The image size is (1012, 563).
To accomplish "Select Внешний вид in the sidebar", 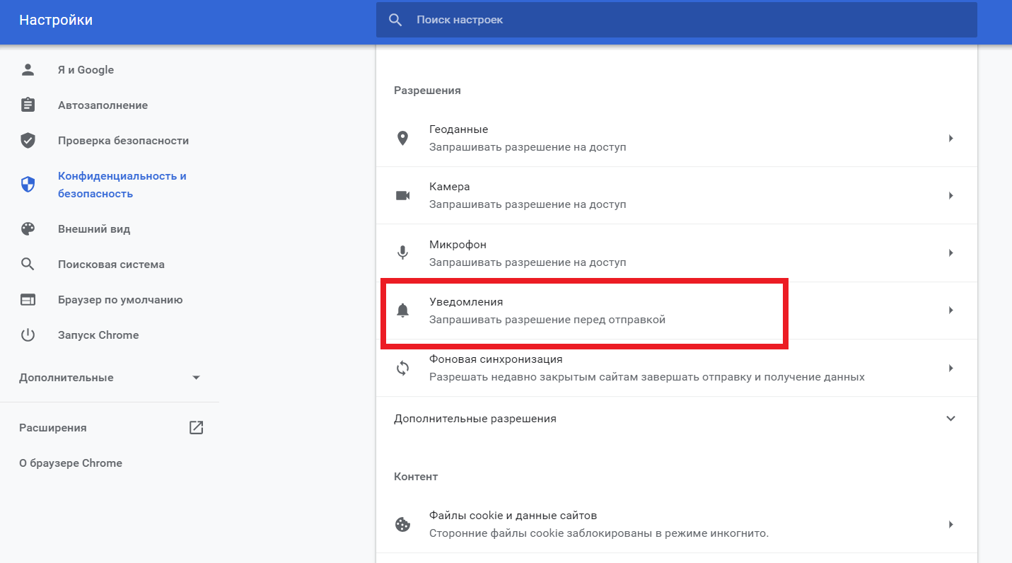I will pos(94,229).
